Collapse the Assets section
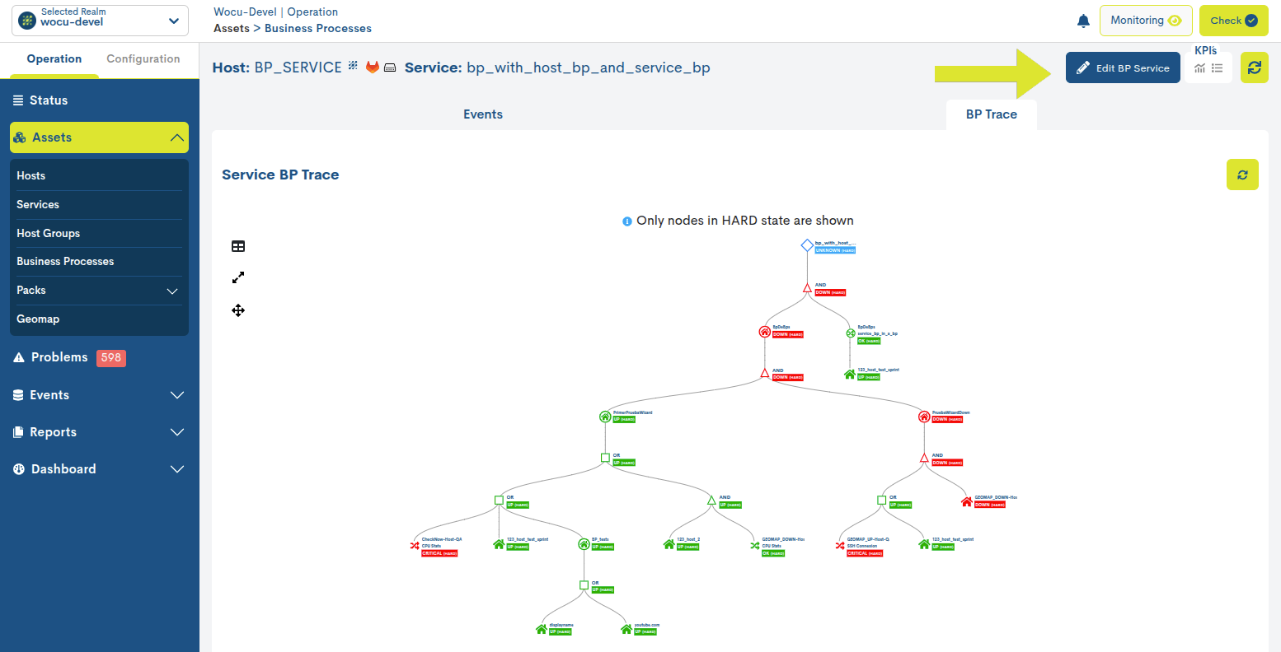The image size is (1281, 652). (100, 137)
